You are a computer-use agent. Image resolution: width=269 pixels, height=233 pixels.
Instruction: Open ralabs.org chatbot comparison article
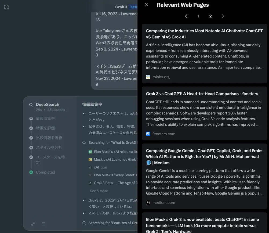(205, 53)
